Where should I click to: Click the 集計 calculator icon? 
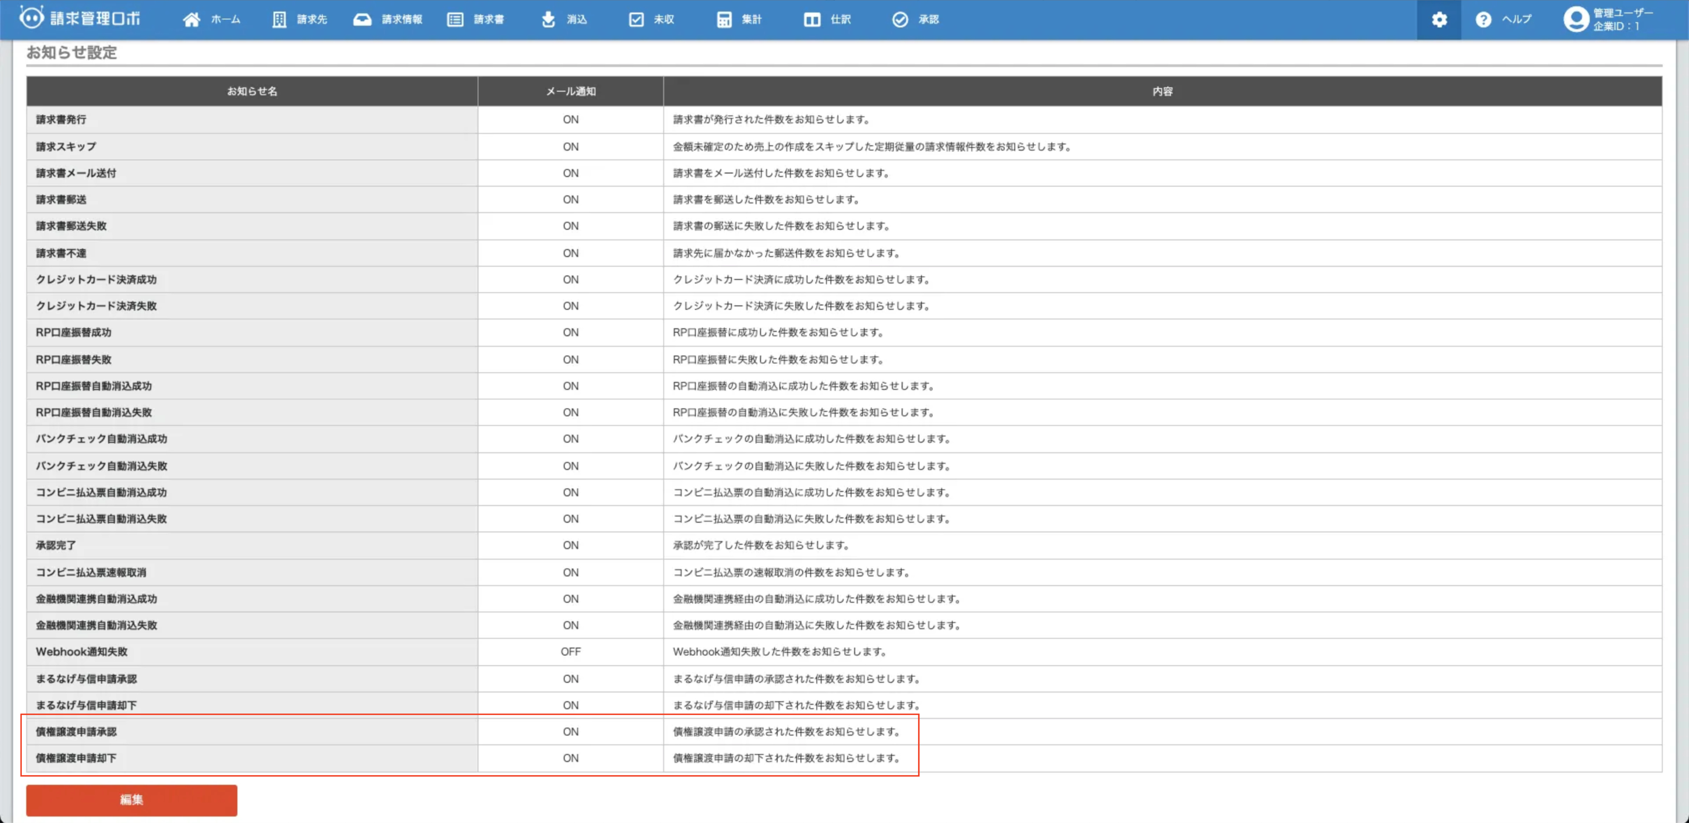[x=724, y=20]
